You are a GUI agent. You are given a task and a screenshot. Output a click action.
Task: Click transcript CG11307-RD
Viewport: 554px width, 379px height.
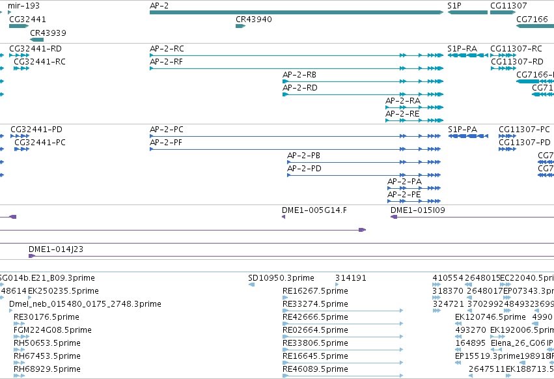(x=503, y=68)
